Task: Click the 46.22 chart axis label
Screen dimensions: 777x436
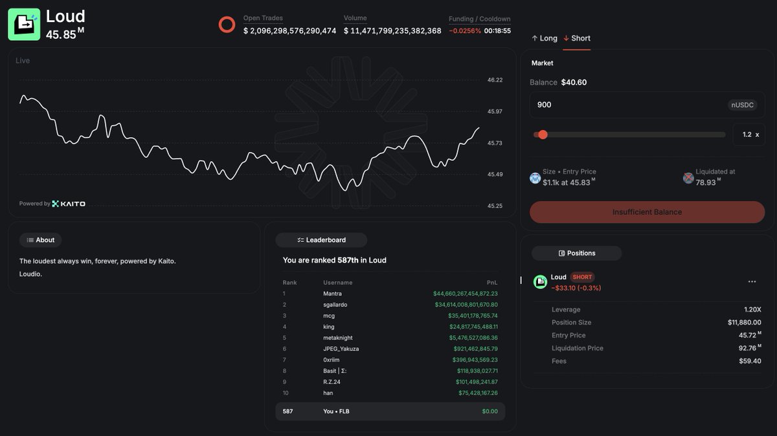Action: click(495, 80)
